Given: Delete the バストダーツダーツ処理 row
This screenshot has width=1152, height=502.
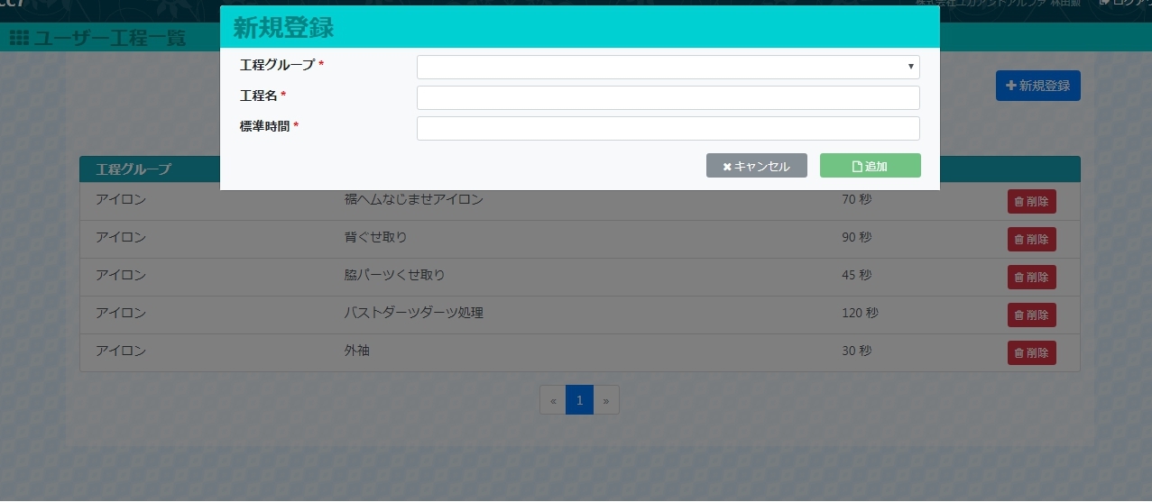Looking at the screenshot, I should click(1031, 315).
